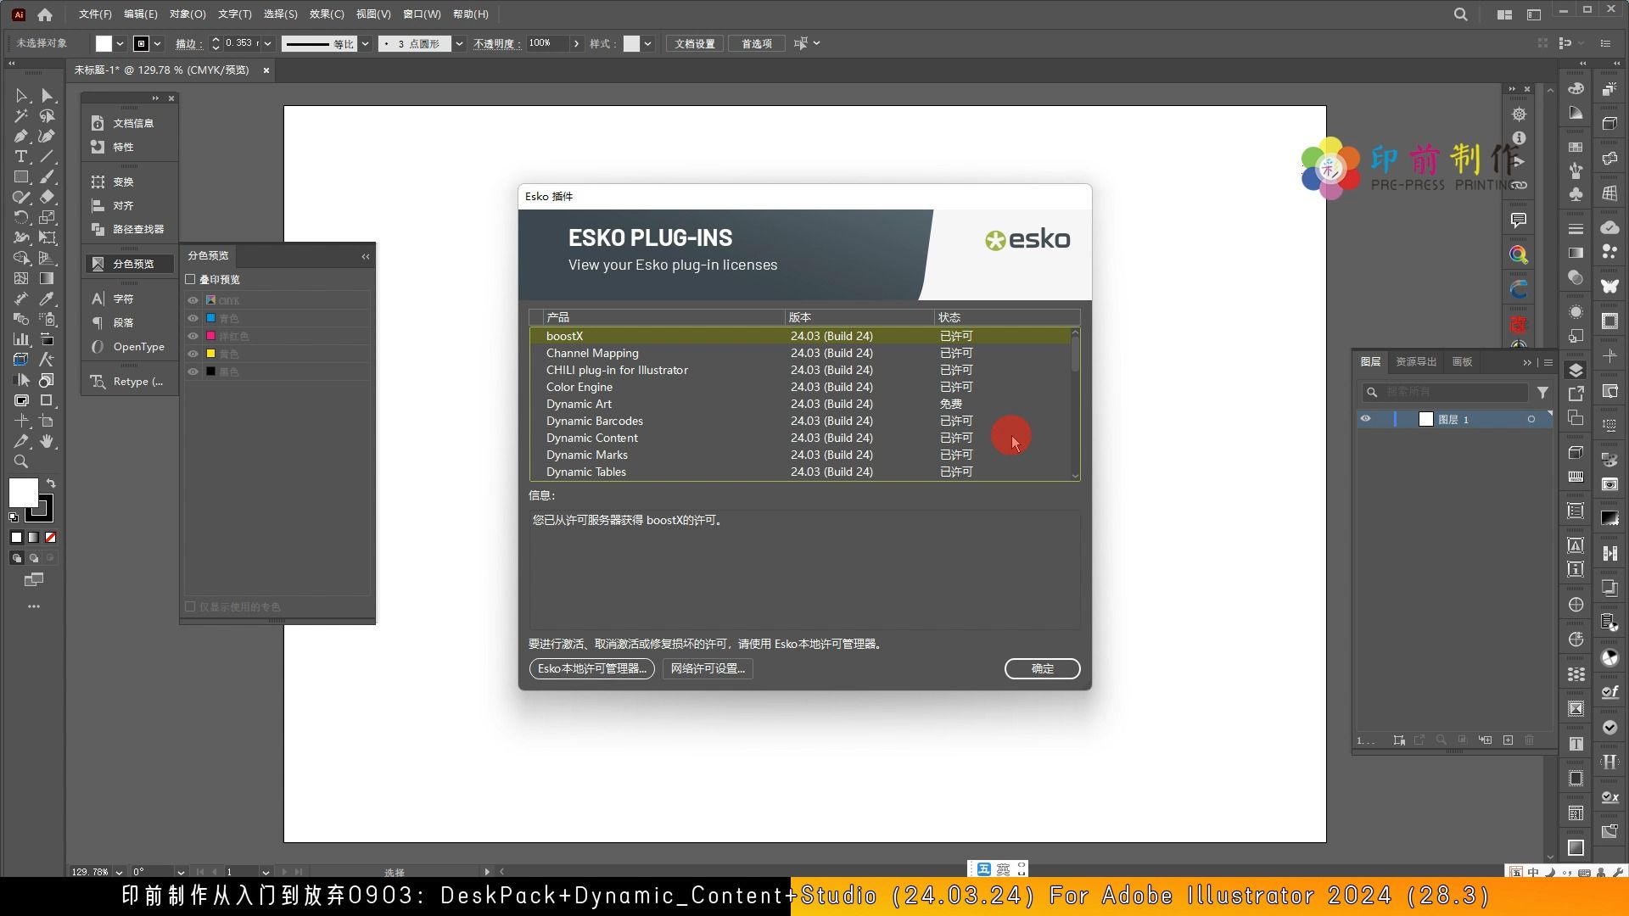Open the Layers panel icon in dock
1629x916 pixels.
tap(1576, 371)
